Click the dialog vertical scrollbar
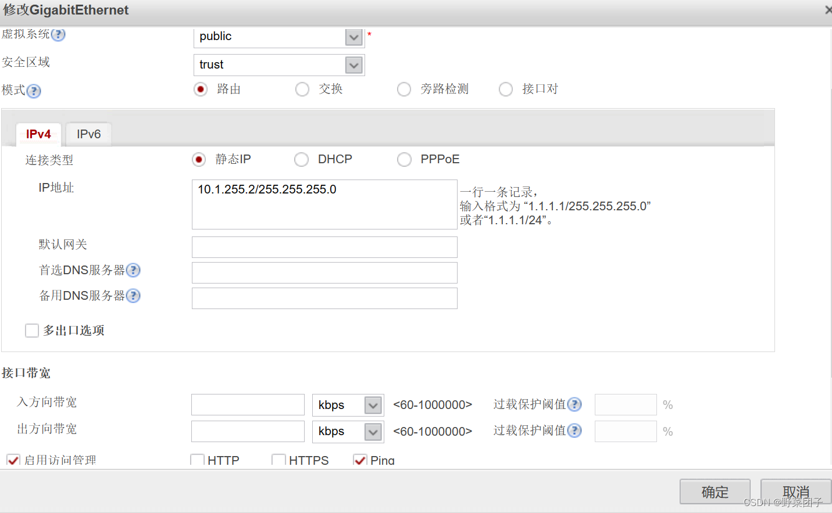This screenshot has height=513, width=832. [830, 232]
